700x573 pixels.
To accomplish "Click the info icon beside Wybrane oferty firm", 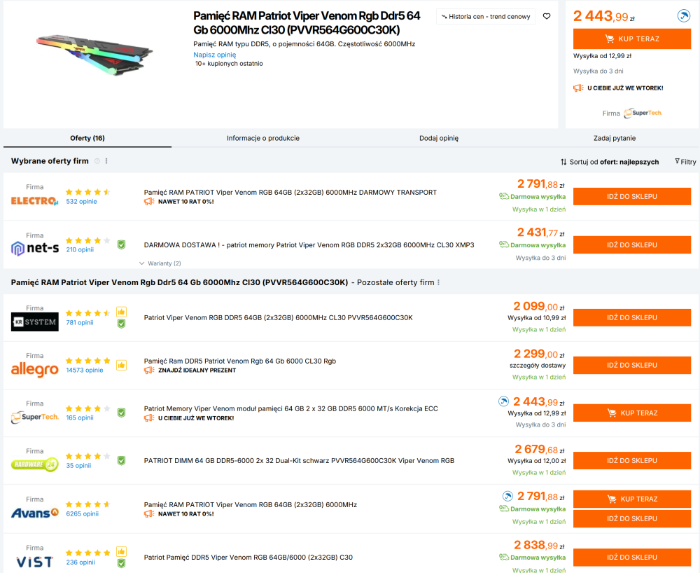I will pyautogui.click(x=97, y=161).
